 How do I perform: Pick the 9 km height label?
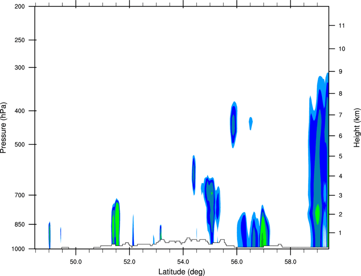coord(341,72)
